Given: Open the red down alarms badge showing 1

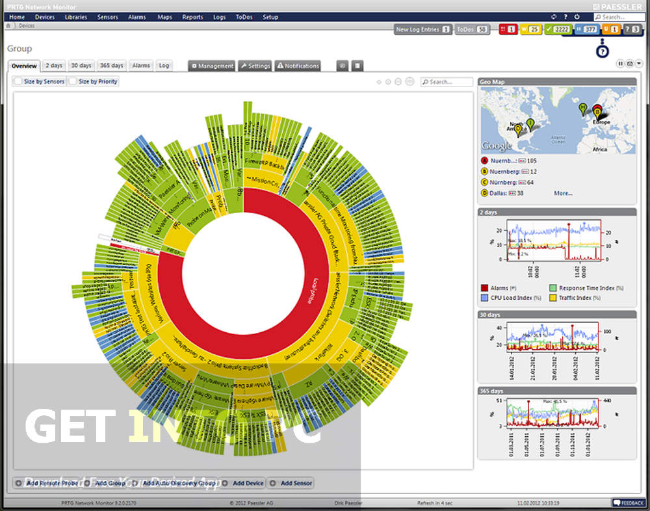Looking at the screenshot, I should click(x=508, y=29).
